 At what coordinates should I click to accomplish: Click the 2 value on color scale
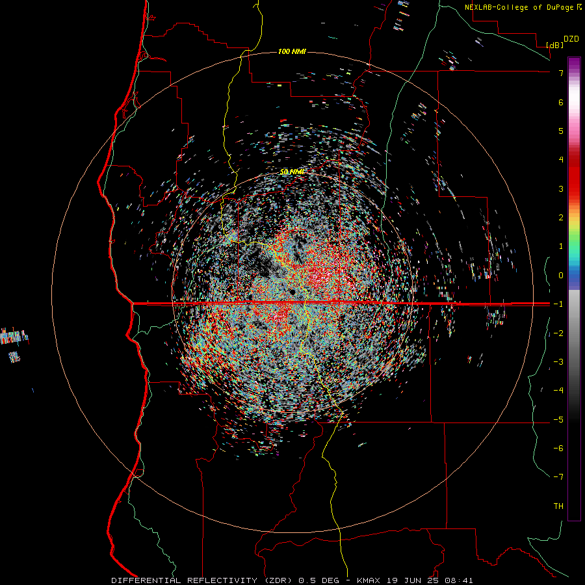tap(561, 218)
